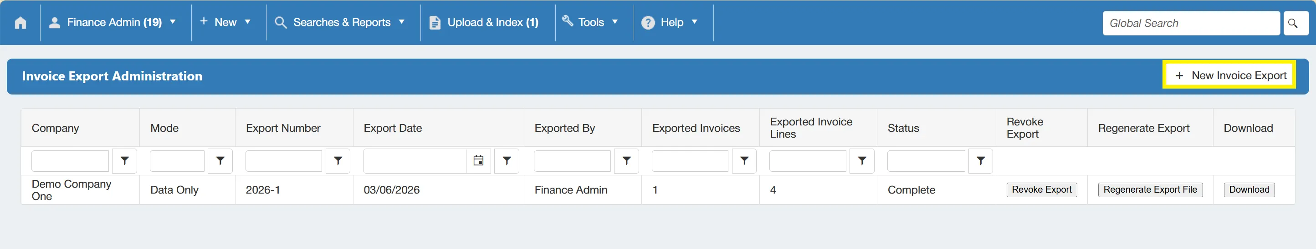Click the Mode column filter icon
Screen dimensions: 1316x249
point(220,161)
